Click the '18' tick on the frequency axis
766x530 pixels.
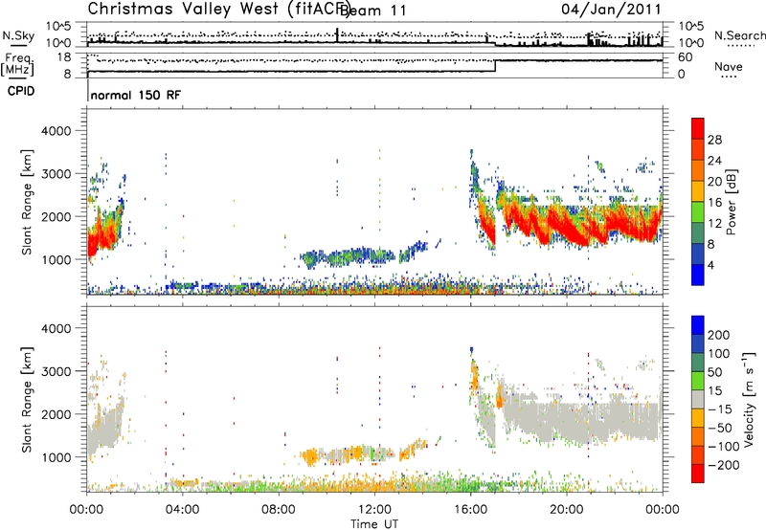64,57
